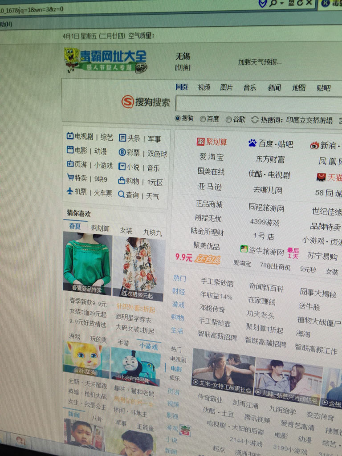Screen dimensions: 342x456
Task: Click the Baidu paw icon
Action: [x=252, y=143]
